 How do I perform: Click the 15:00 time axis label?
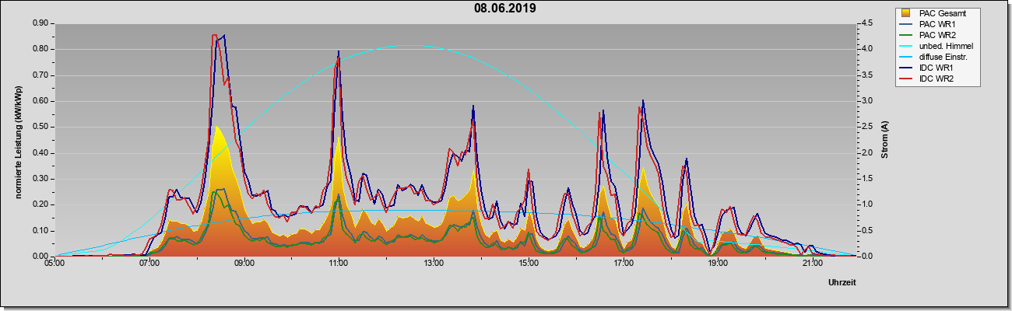click(x=528, y=263)
